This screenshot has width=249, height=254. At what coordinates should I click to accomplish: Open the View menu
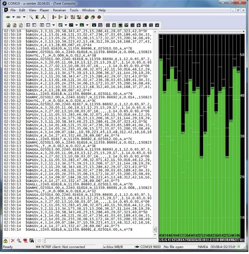(x=33, y=10)
